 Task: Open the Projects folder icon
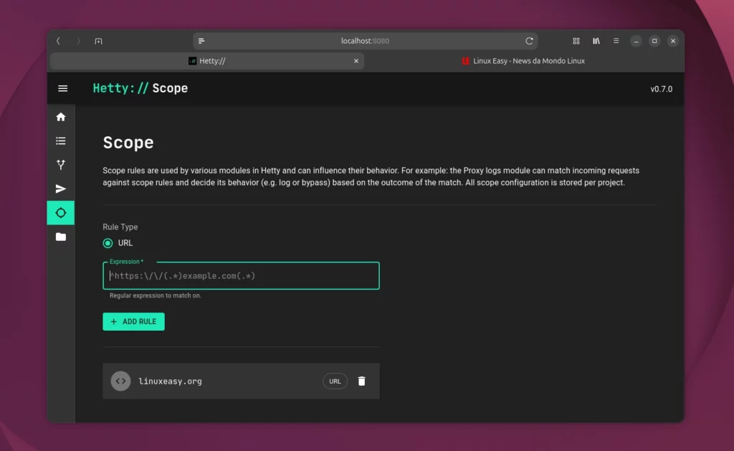(x=61, y=237)
